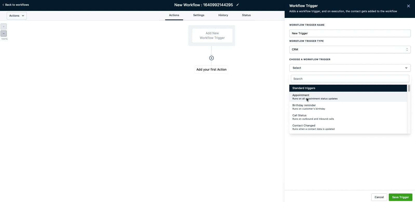Open the Workflow Trigger Type CRM dropdown

click(x=350, y=49)
